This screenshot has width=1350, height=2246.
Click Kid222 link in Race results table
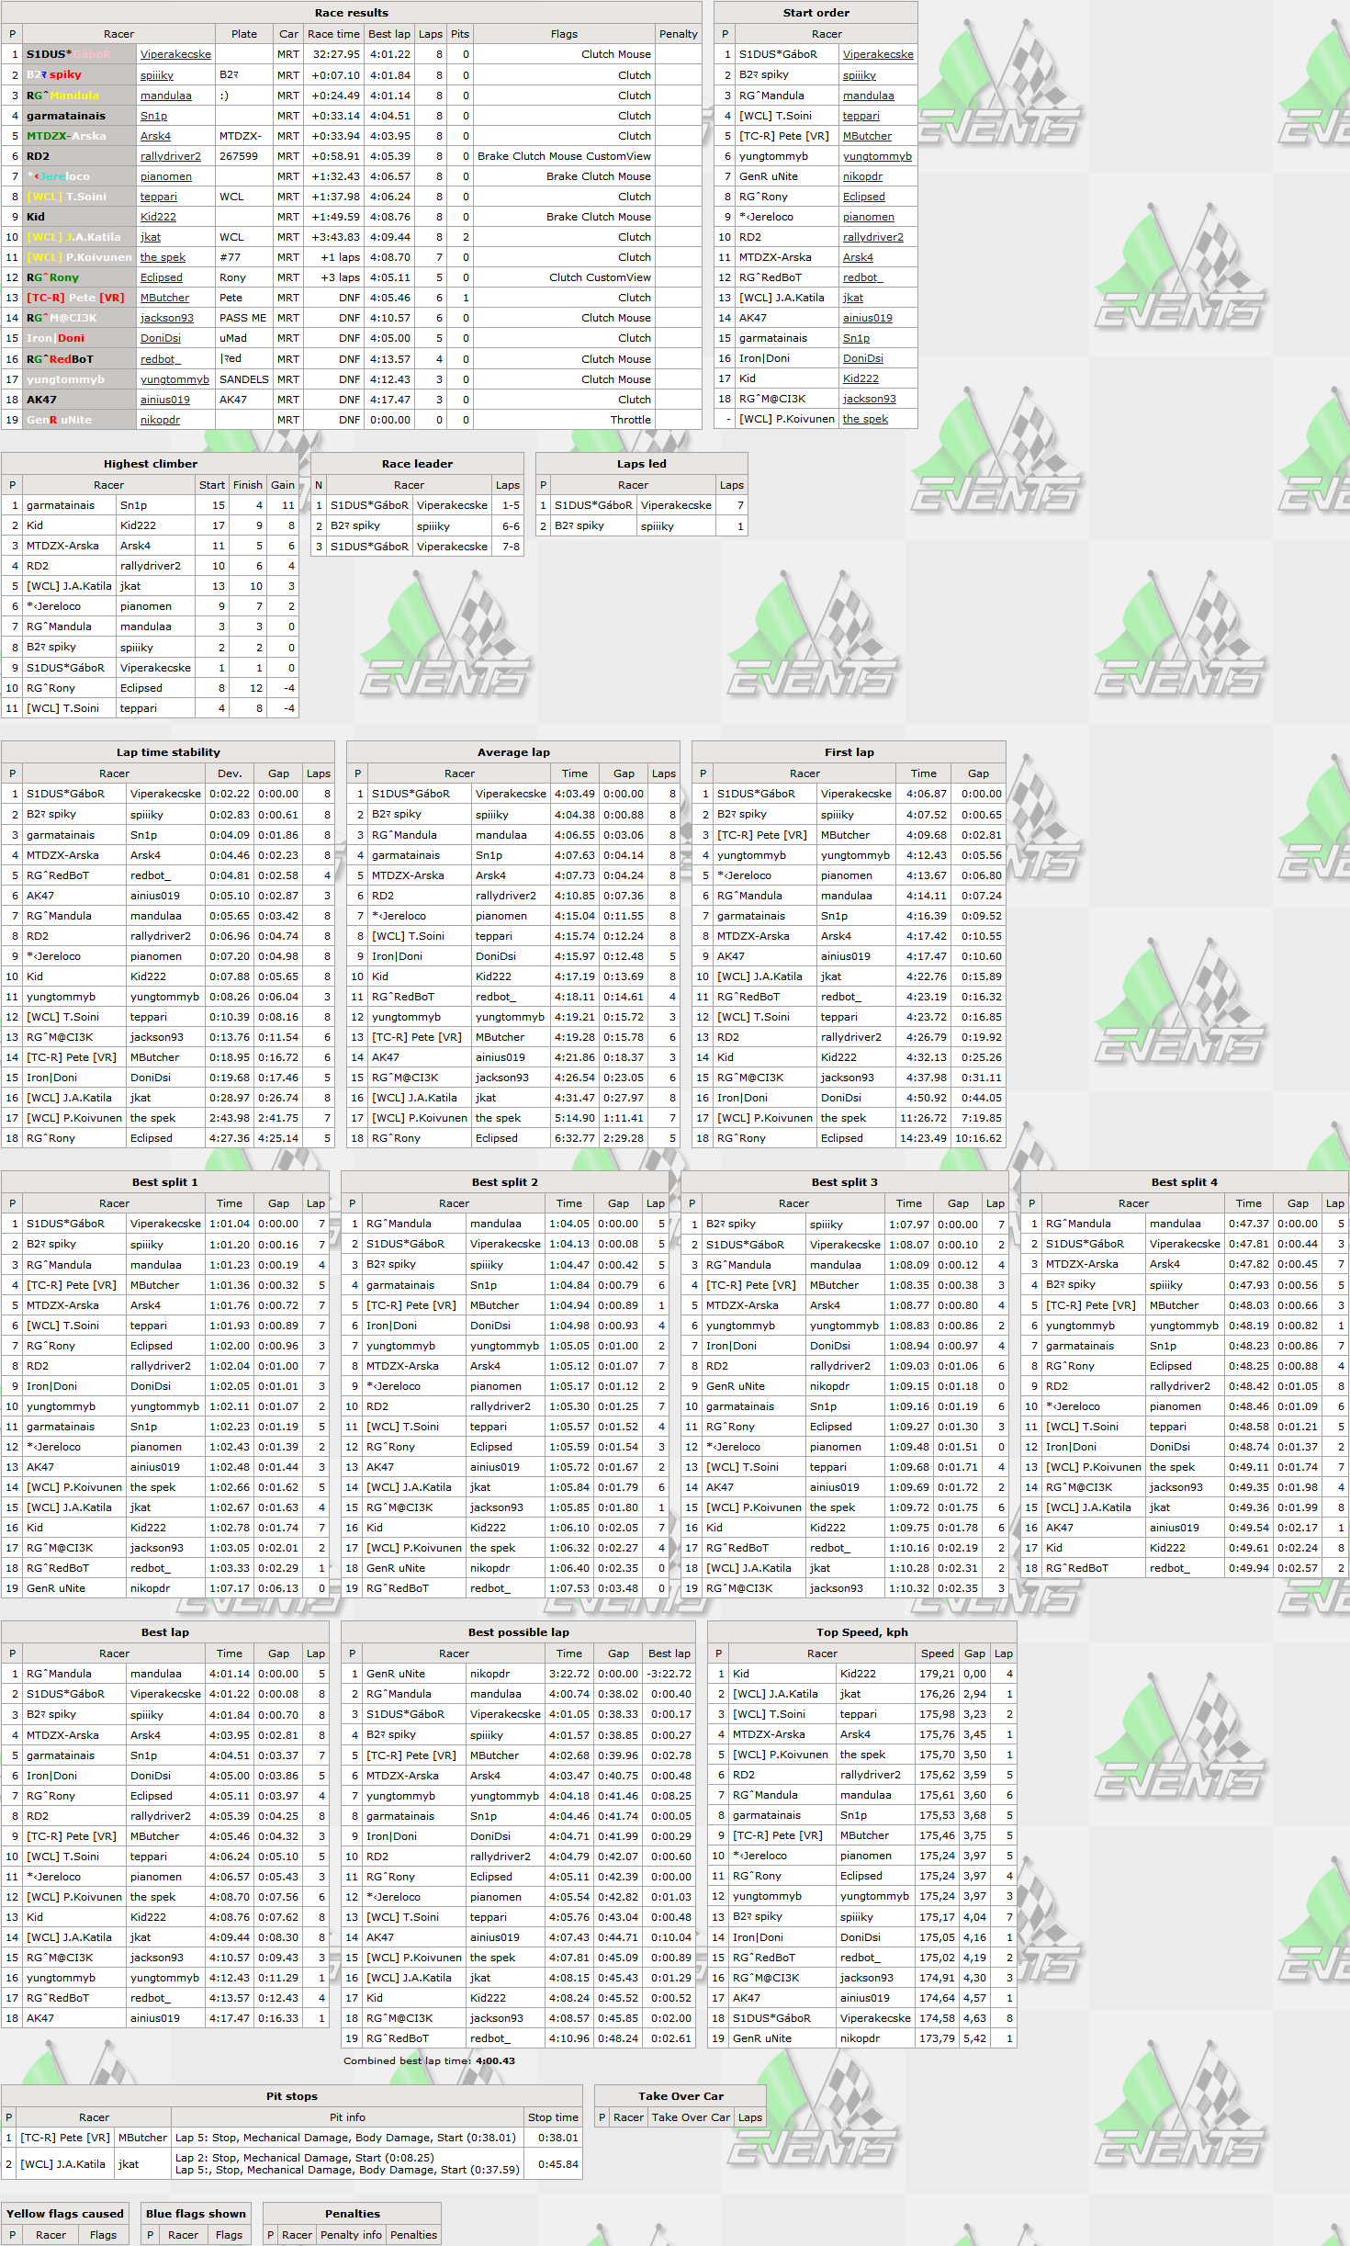point(158,217)
